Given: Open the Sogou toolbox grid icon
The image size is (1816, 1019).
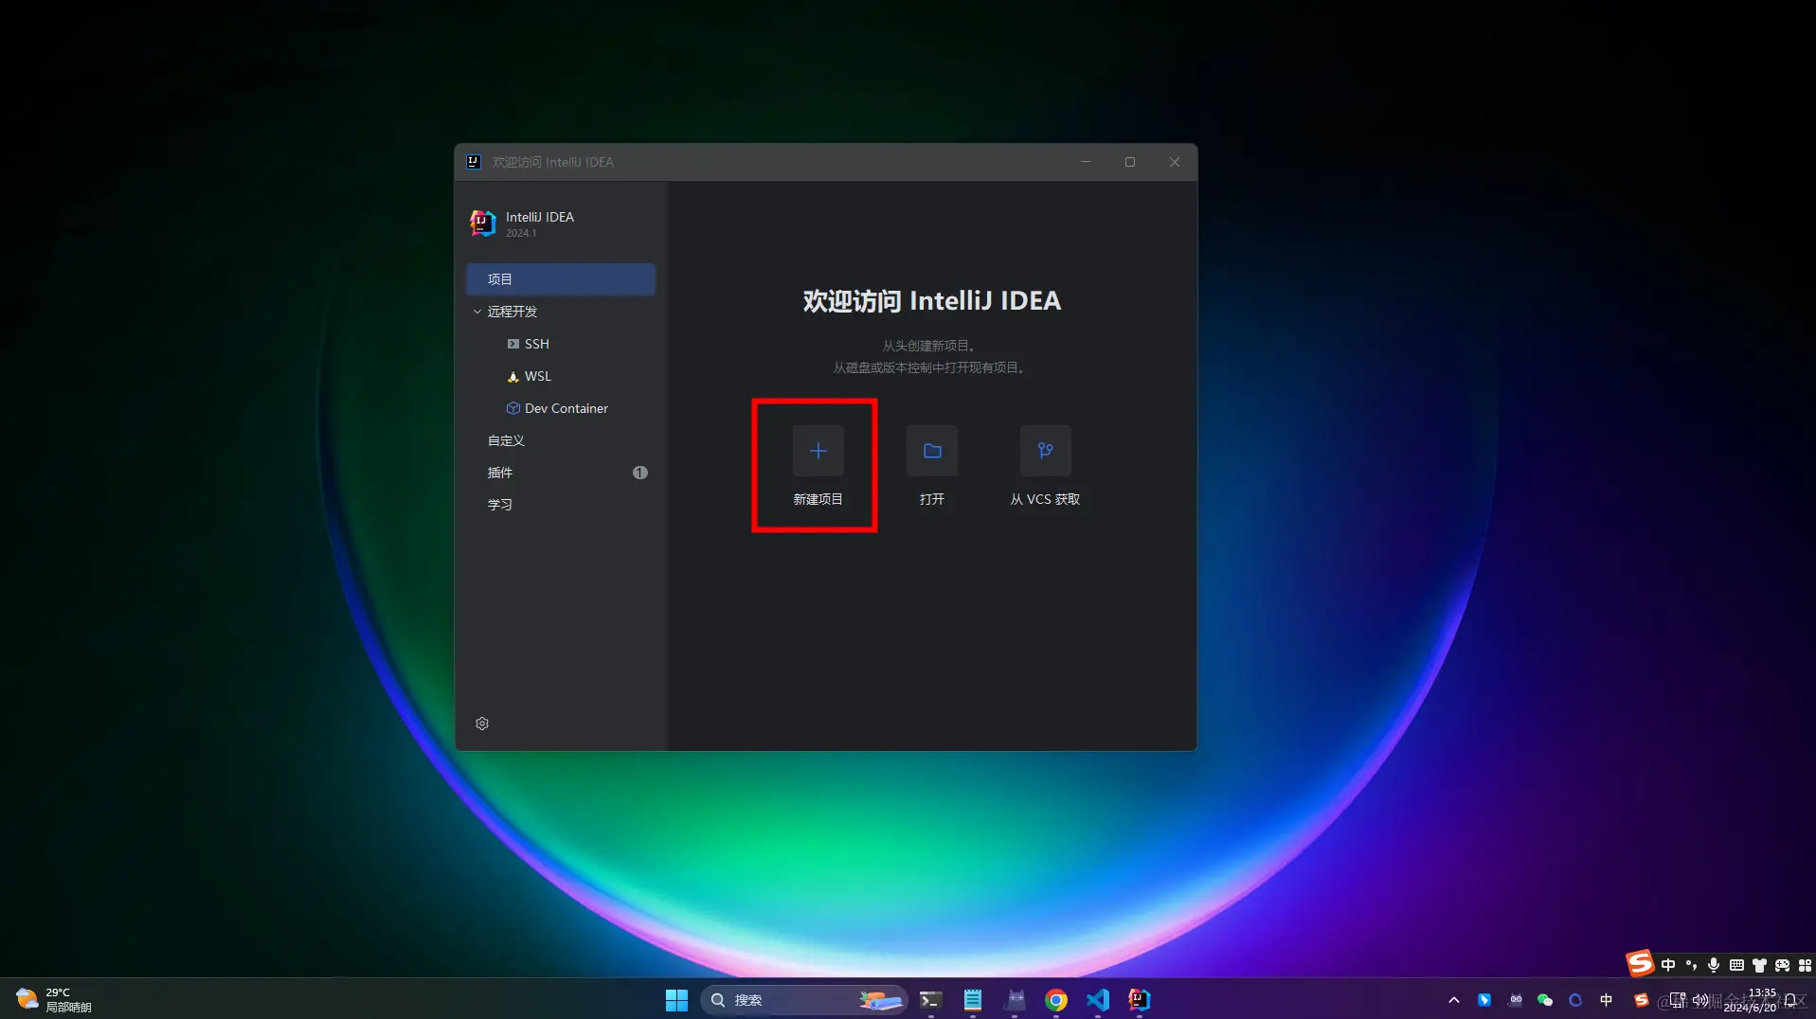Looking at the screenshot, I should pos(1805,965).
